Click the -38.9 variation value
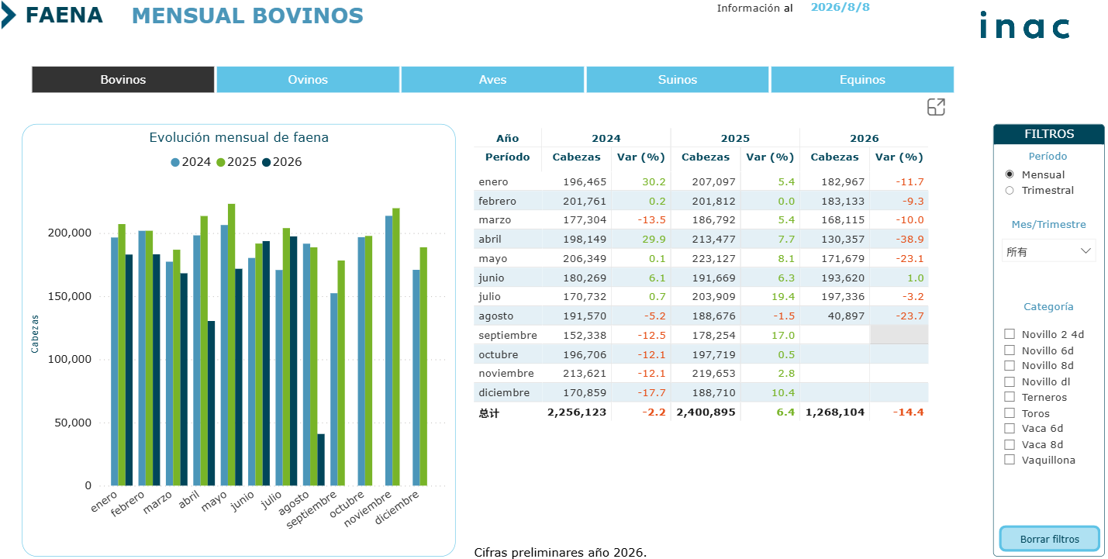This screenshot has width=1108, height=559. click(910, 240)
